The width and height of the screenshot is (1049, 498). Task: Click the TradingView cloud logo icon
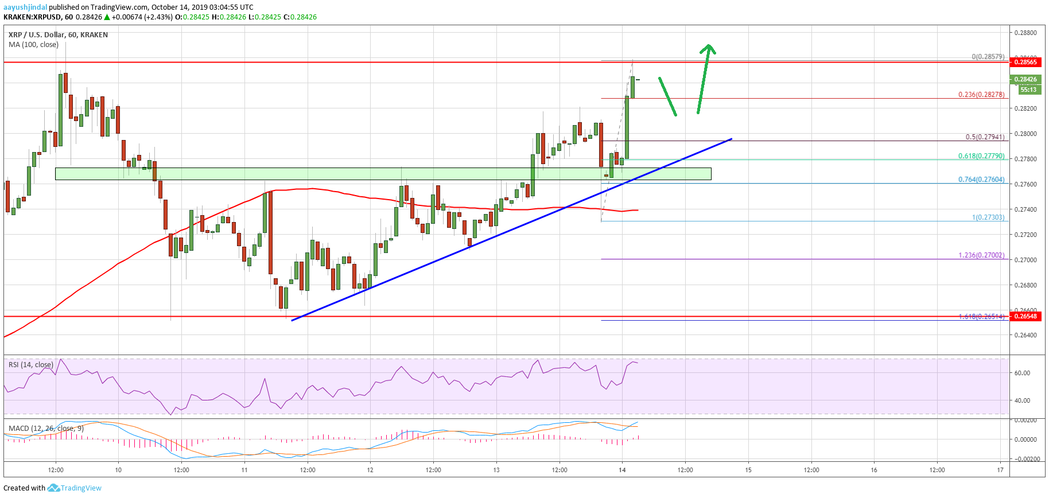point(53,488)
